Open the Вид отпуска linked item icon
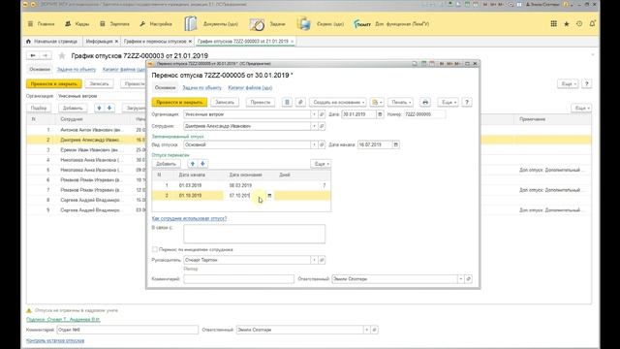Viewport: 620px width, 349px height. click(322, 144)
